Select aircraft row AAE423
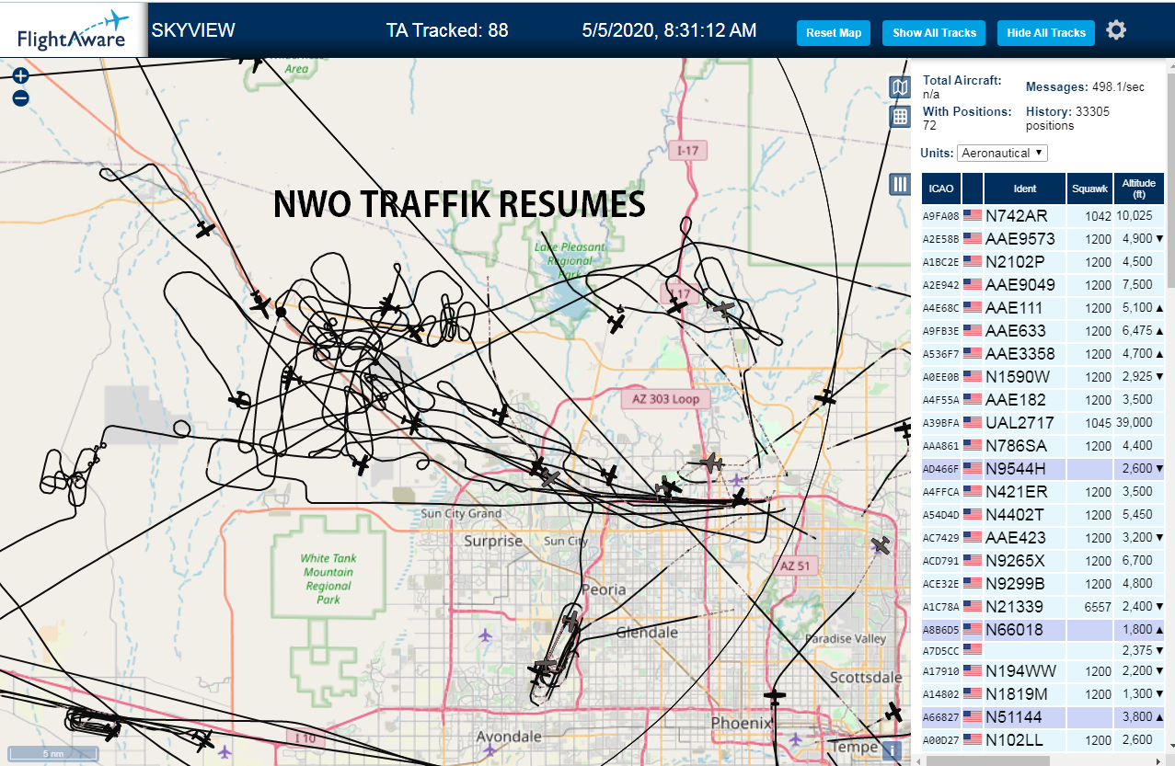This screenshot has width=1175, height=766. [1043, 538]
